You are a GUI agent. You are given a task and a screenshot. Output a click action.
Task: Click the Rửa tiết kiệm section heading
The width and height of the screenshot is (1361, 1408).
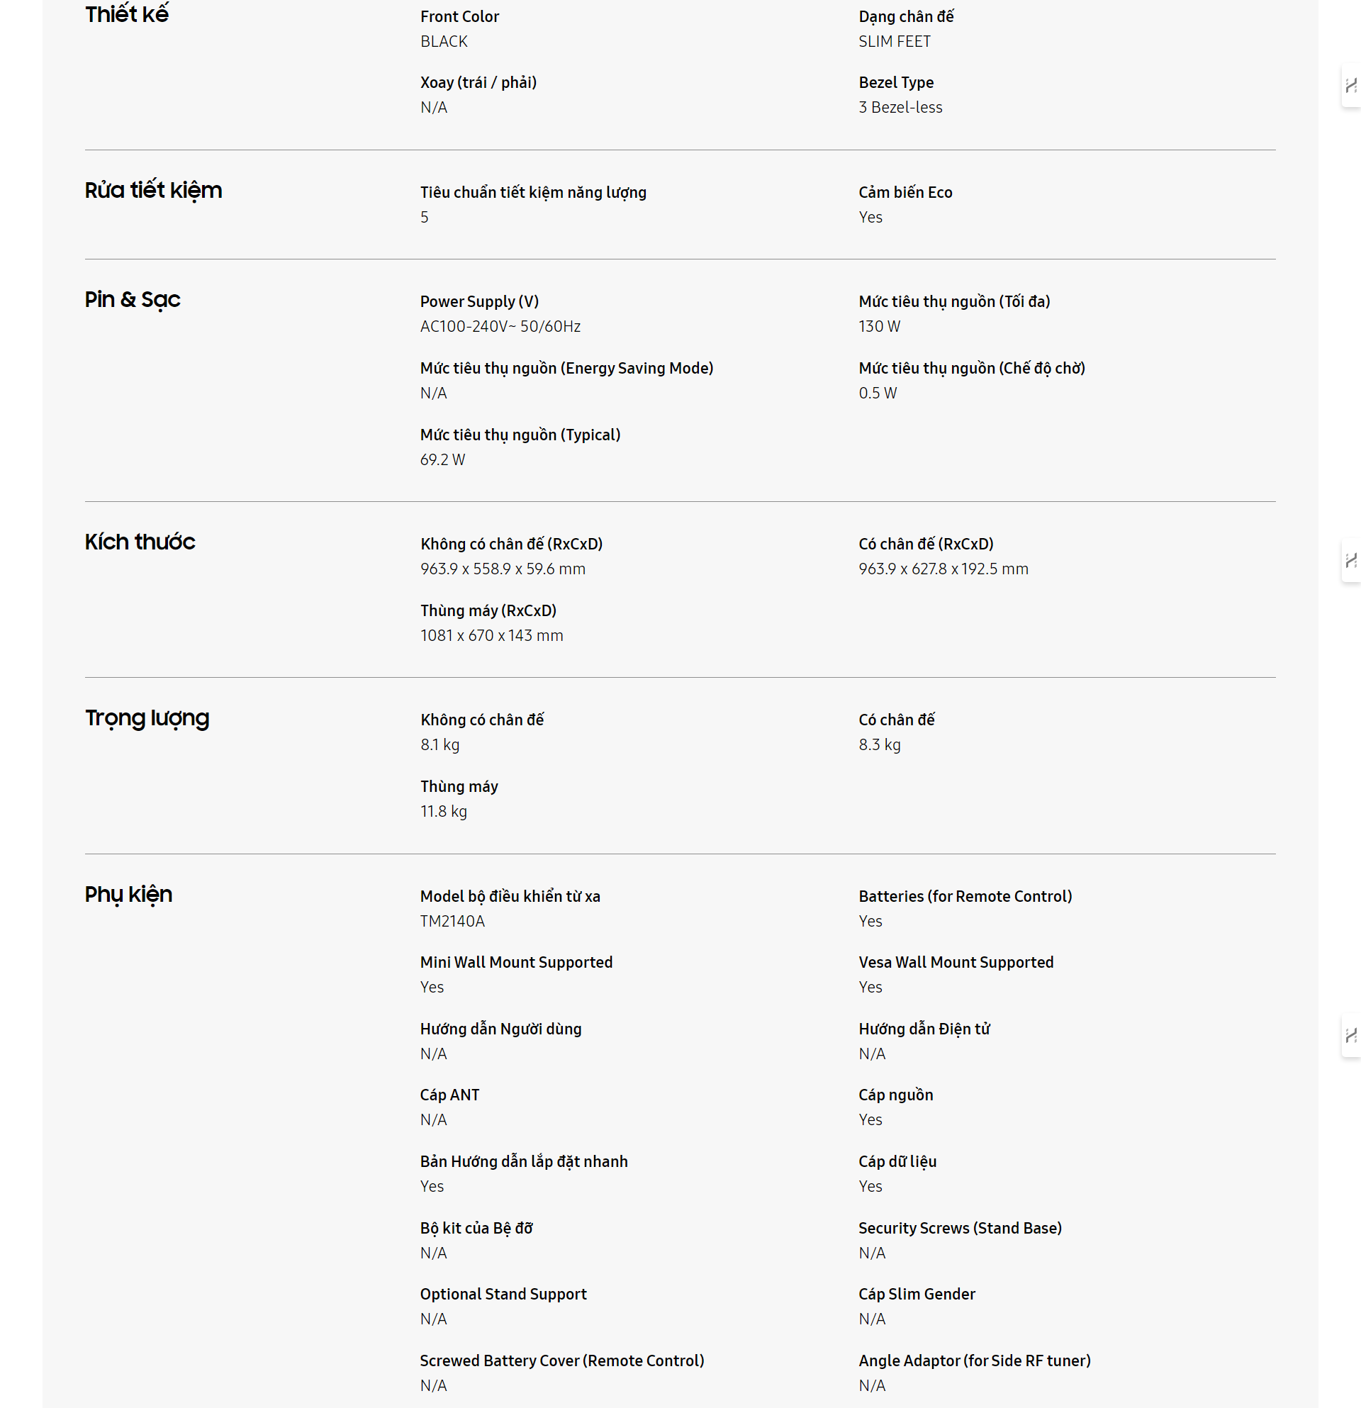[153, 191]
